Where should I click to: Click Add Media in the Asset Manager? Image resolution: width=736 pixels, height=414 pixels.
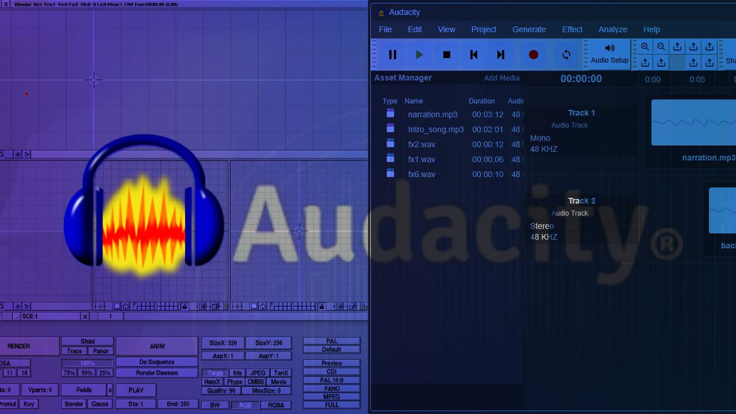pyautogui.click(x=502, y=78)
